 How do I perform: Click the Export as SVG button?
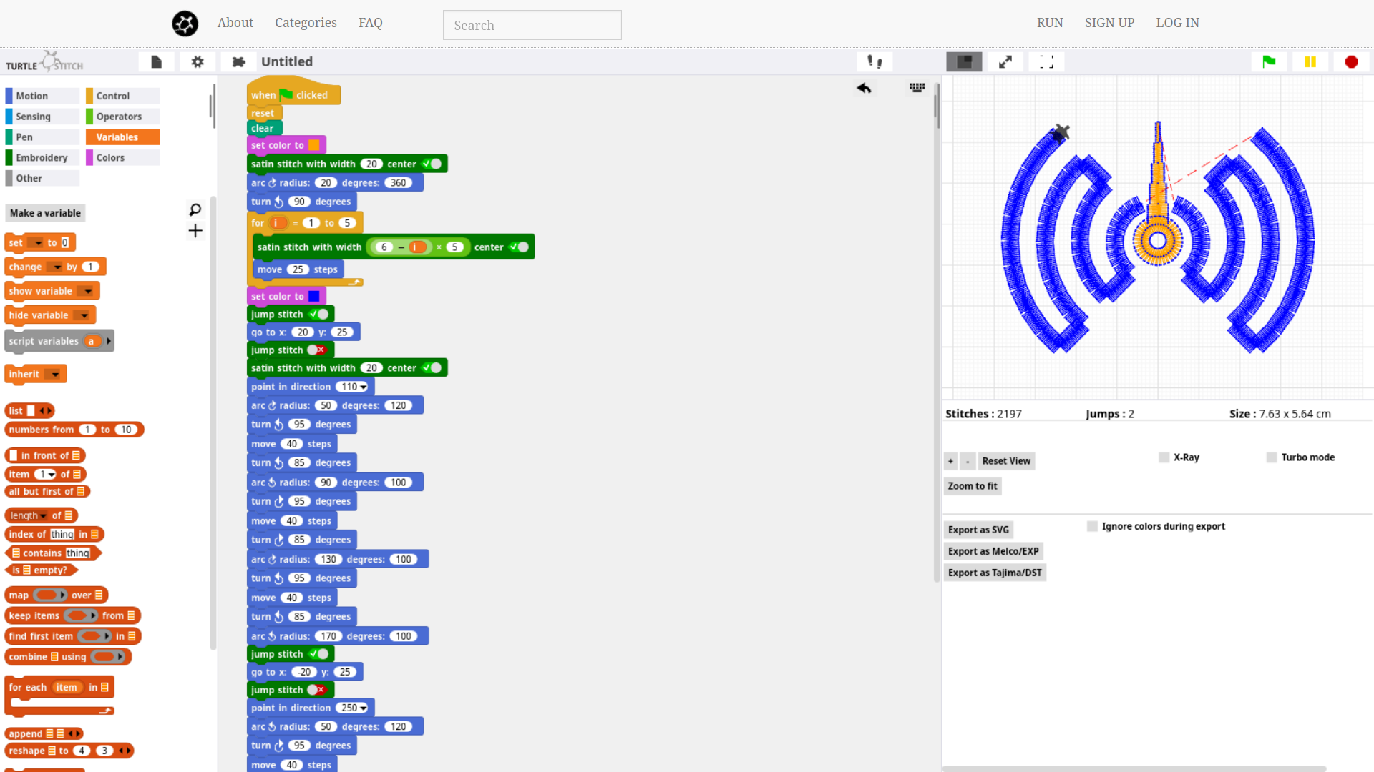(978, 530)
